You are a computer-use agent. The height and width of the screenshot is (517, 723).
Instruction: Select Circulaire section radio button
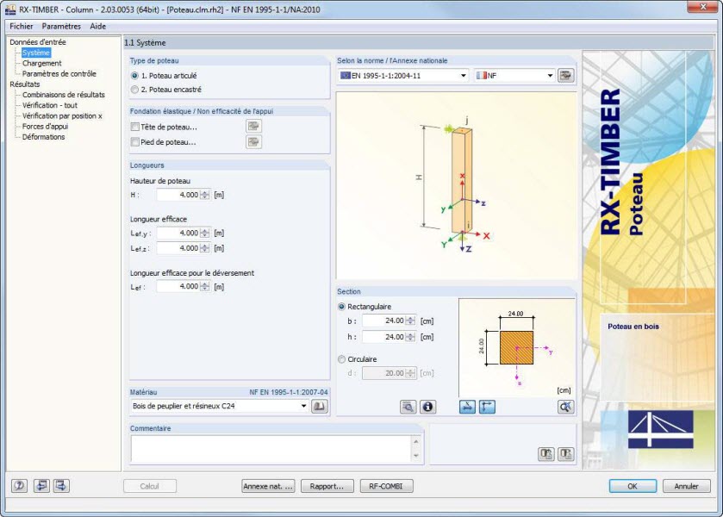click(x=341, y=359)
